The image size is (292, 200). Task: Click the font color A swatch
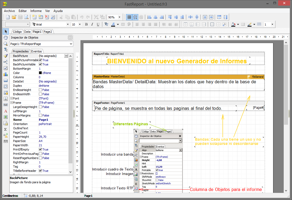coord(113,24)
